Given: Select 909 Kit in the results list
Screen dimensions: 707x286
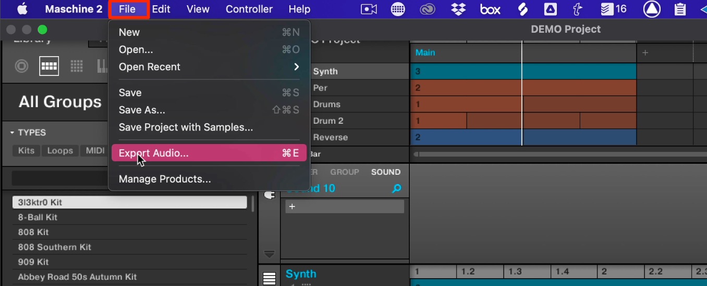Looking at the screenshot, I should tap(129, 262).
